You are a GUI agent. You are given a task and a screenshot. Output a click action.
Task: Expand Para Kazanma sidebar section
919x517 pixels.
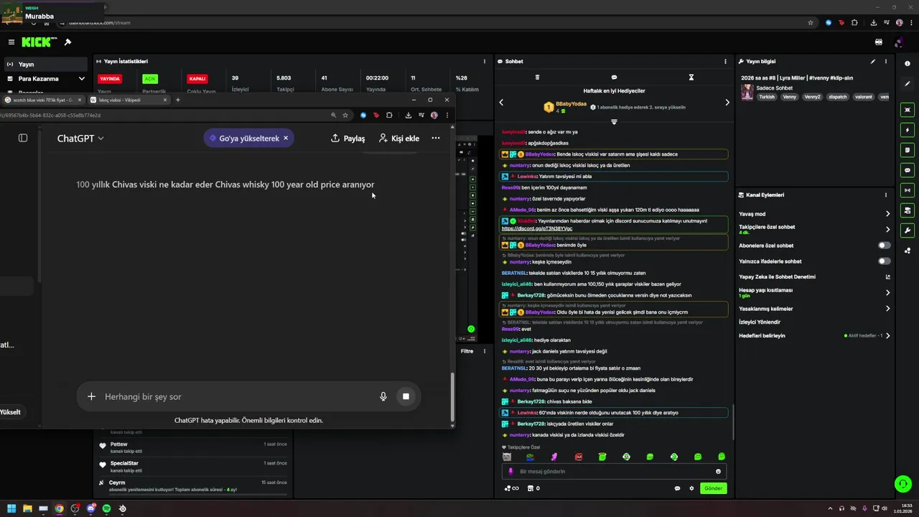pos(46,78)
